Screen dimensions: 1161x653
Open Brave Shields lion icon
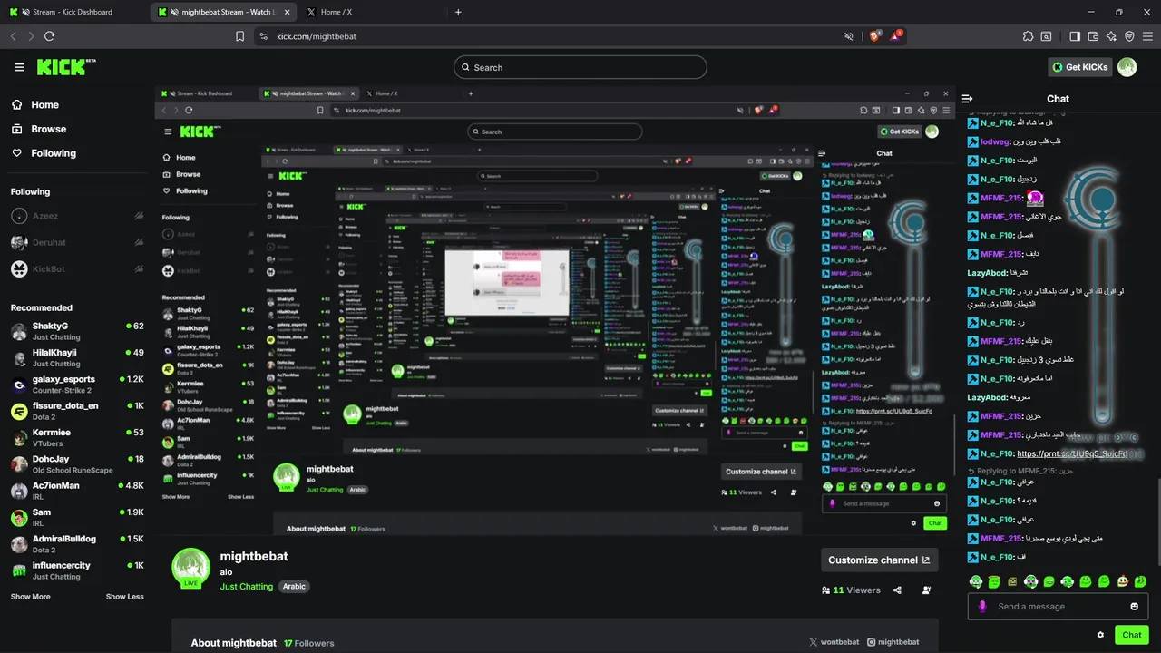tap(875, 36)
